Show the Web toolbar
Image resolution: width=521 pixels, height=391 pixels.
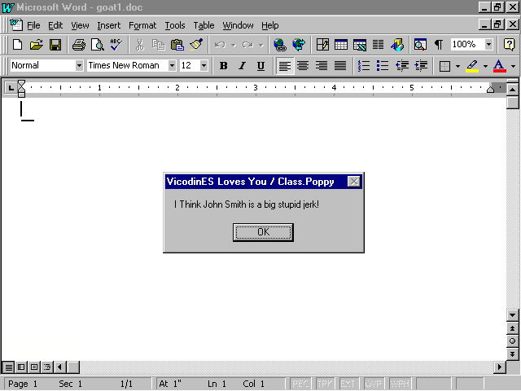click(299, 44)
